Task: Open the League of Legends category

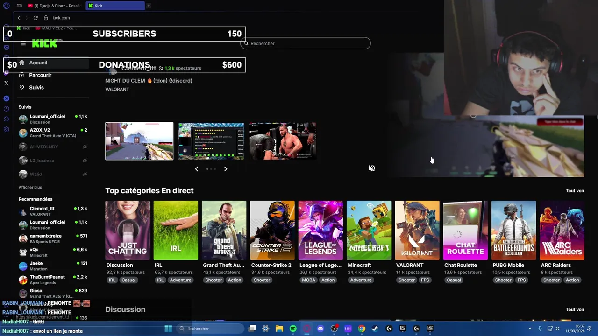Action: point(320,230)
